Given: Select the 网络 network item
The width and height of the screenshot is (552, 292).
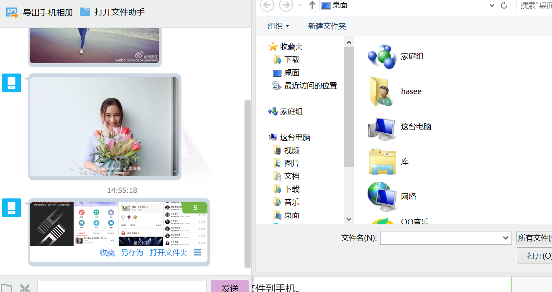Looking at the screenshot, I should (392, 197).
